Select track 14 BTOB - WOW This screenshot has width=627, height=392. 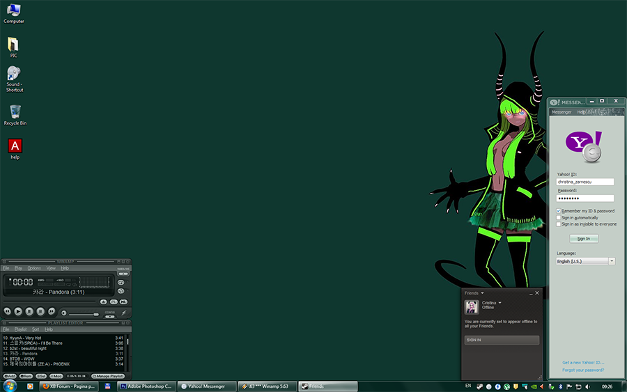pyautogui.click(x=64, y=359)
